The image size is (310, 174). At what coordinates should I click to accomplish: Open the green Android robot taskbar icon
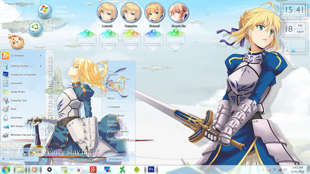pos(137,170)
